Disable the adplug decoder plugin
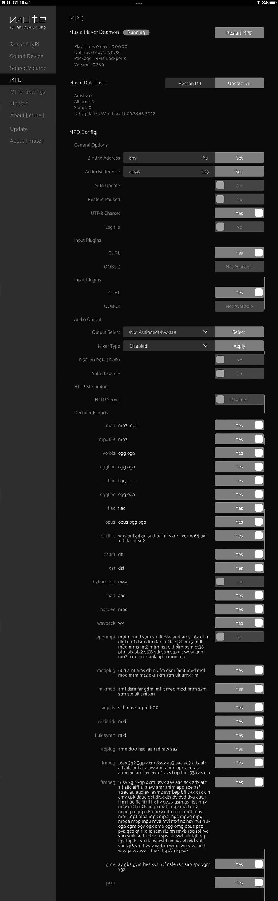The width and height of the screenshot is (278, 901). 239,749
